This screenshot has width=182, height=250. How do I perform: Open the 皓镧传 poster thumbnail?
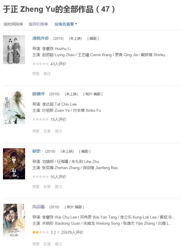click(x=14, y=107)
